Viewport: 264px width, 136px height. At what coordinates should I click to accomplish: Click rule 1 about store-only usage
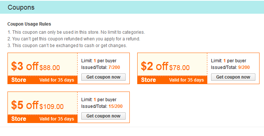pyautogui.click(x=76, y=32)
